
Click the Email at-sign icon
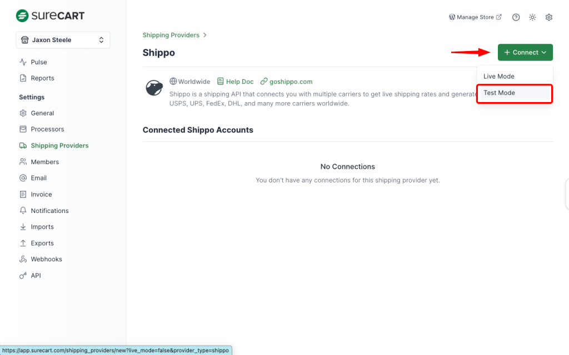point(23,178)
